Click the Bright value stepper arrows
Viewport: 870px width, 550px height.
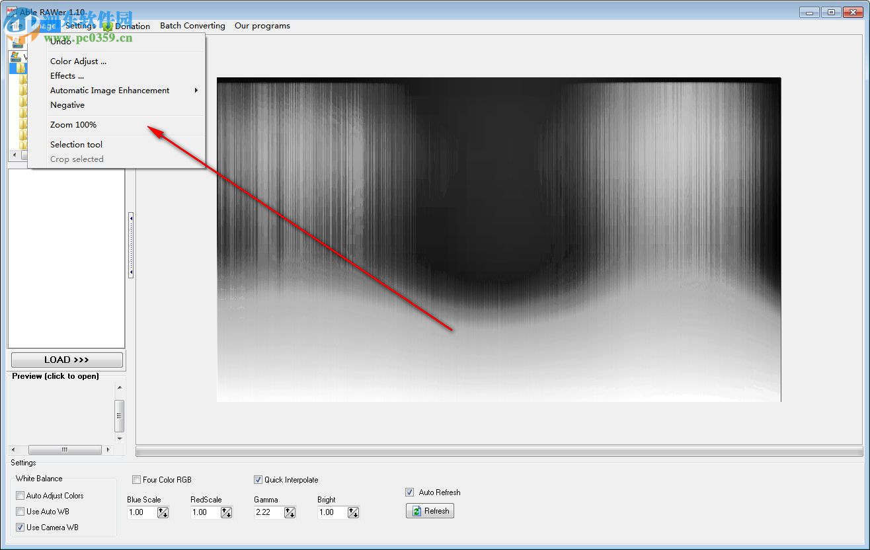353,512
